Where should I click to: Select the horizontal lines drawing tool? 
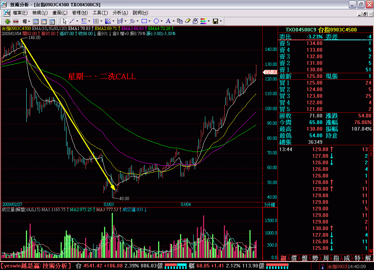84,21
